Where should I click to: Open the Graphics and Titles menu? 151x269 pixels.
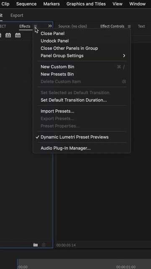coord(86,4)
